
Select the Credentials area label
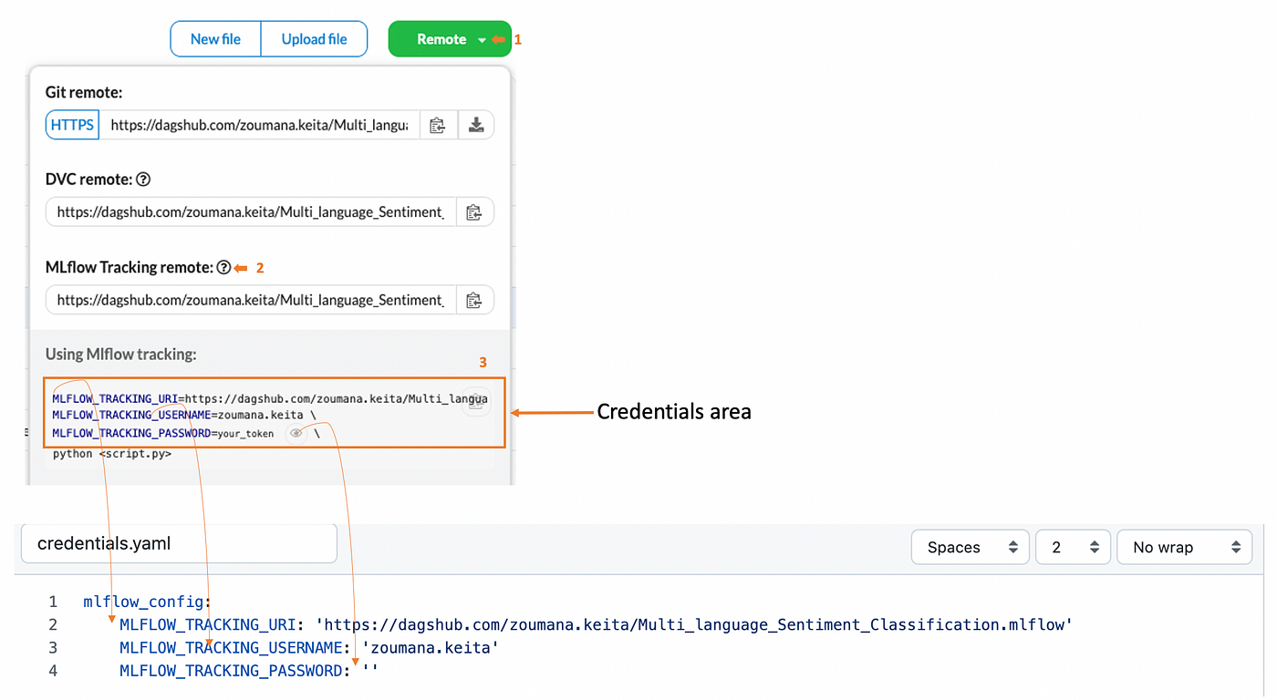[673, 411]
